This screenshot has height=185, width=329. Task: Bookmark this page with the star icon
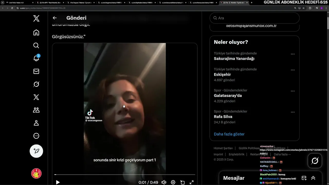coord(304,8)
